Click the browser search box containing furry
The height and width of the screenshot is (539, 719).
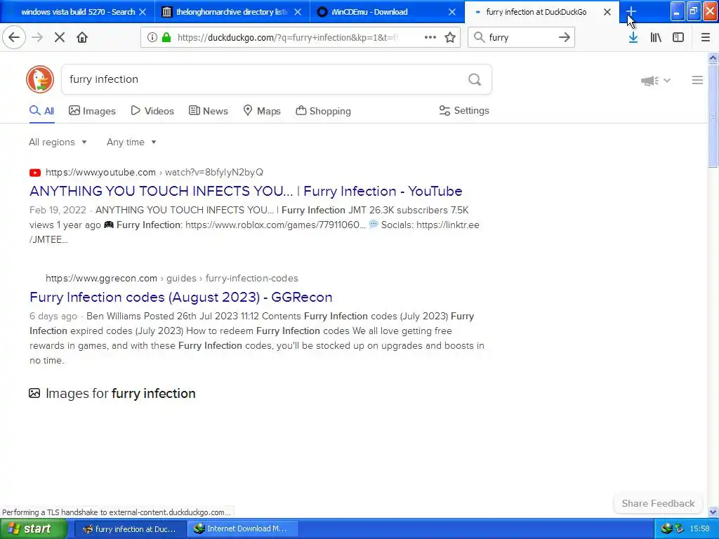point(520,38)
